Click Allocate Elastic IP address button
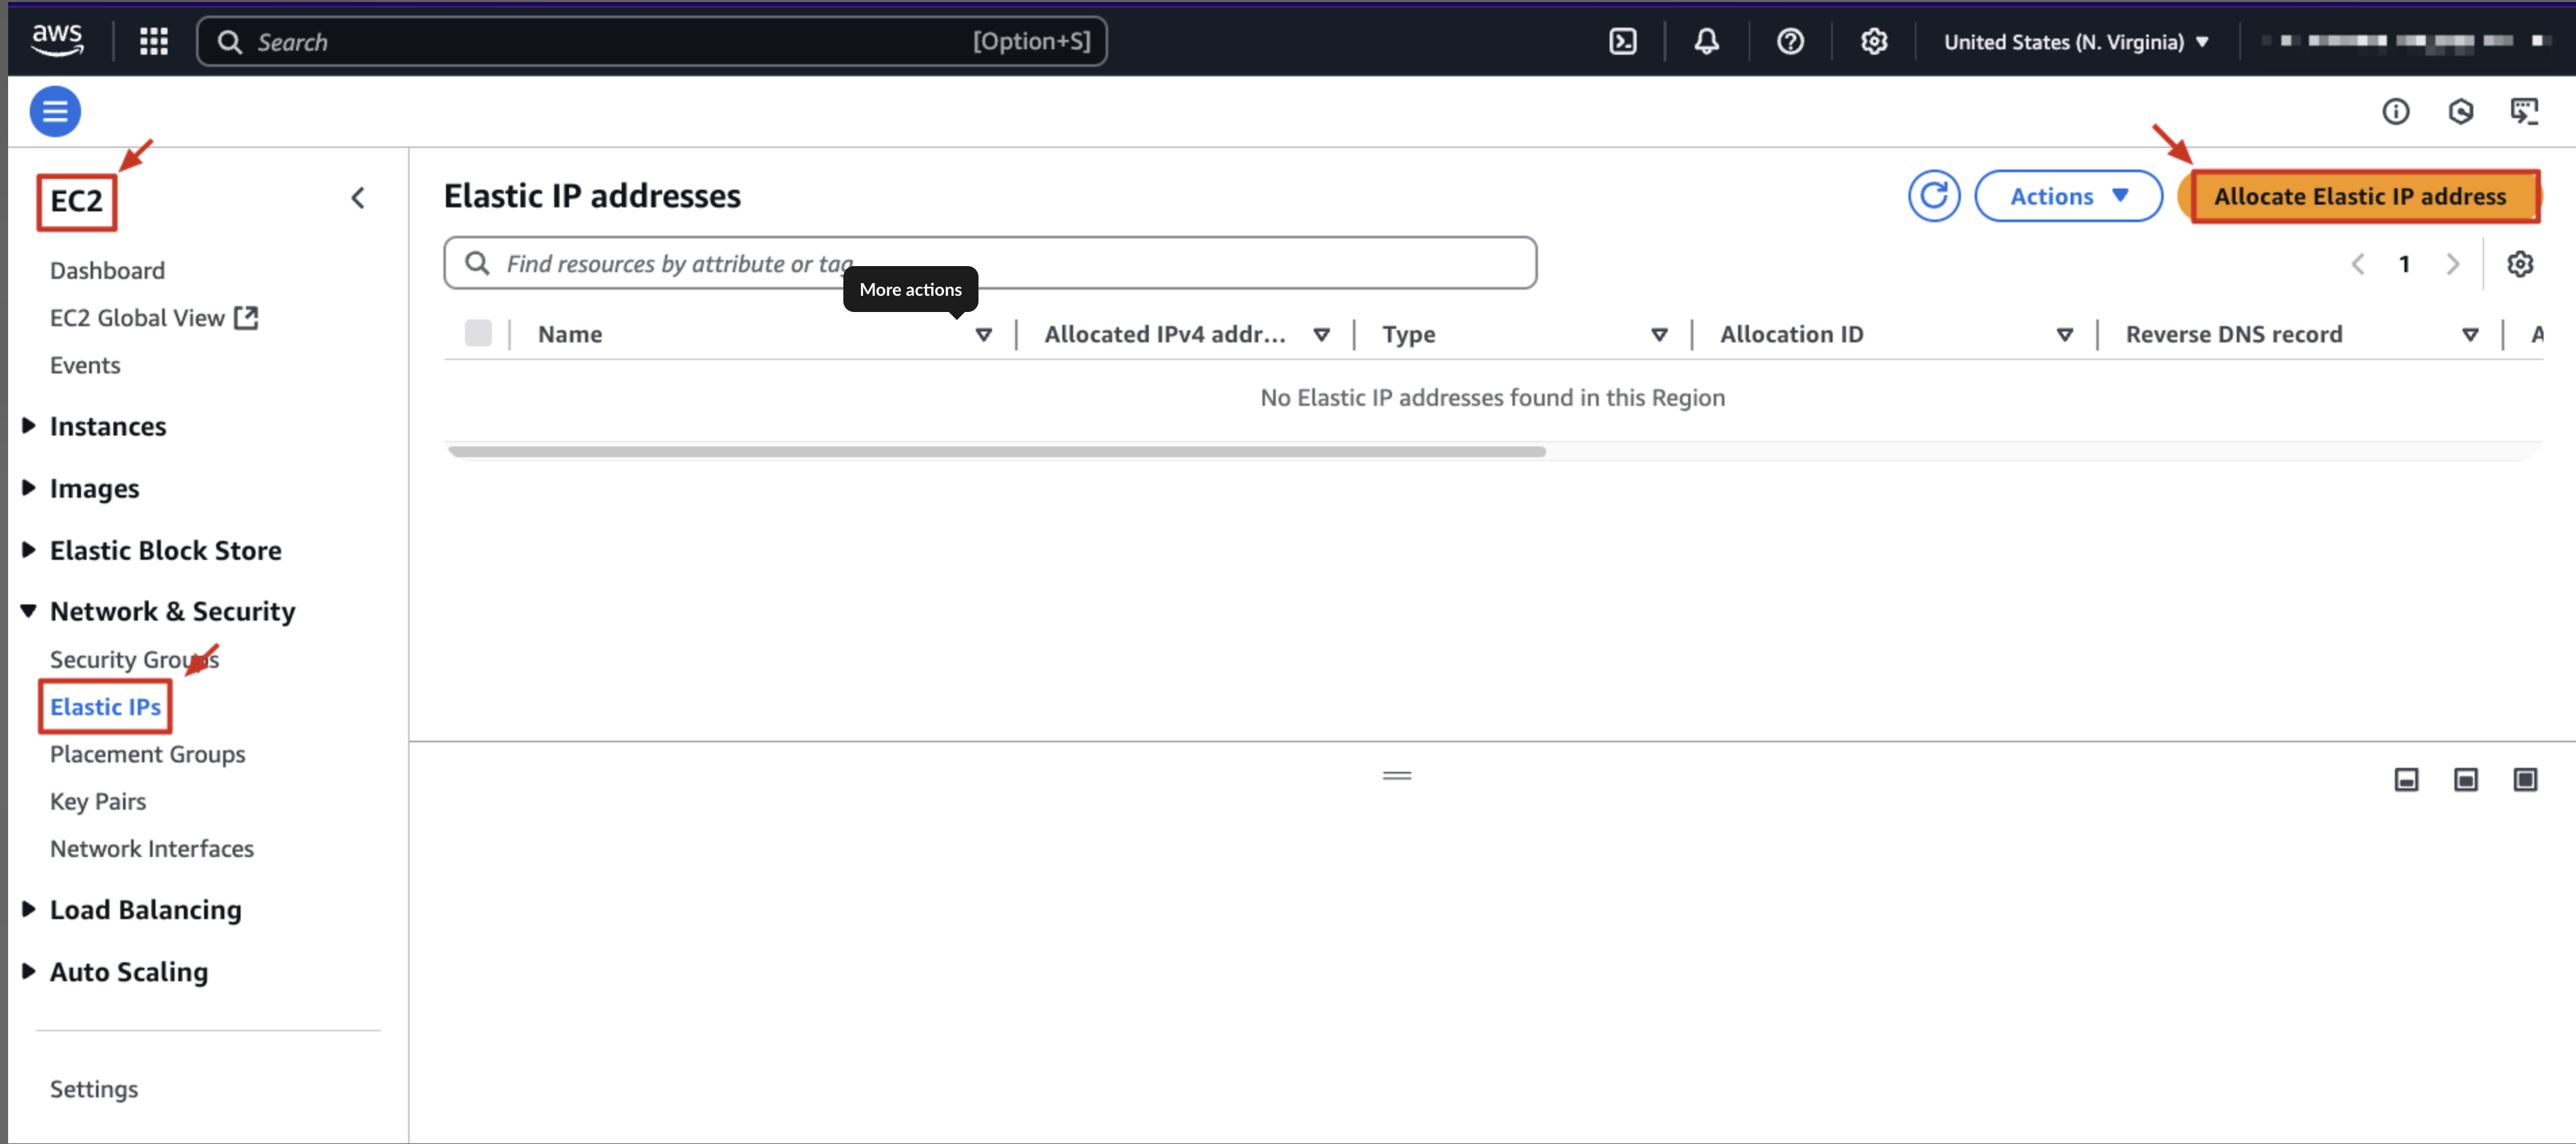Screen dimensions: 2576x1144 2359,196
